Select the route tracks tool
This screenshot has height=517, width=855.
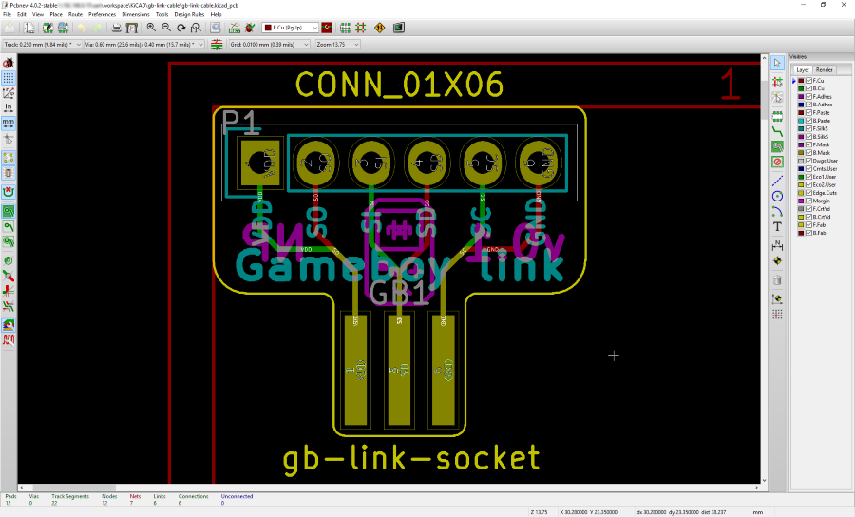coord(777,131)
